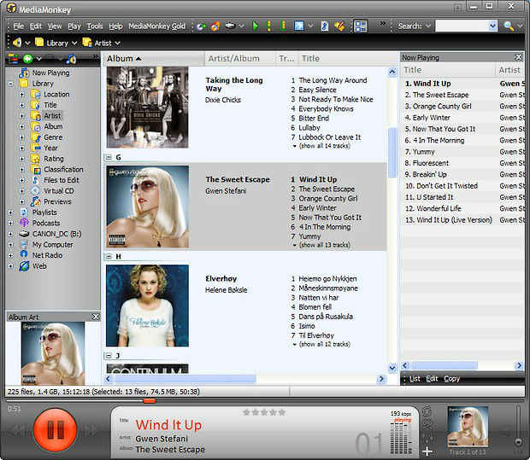Click Copy button under Now Playing
530x460 pixels.
[x=451, y=379]
